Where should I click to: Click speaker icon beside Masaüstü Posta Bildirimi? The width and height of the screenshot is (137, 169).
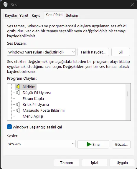[18, 110]
